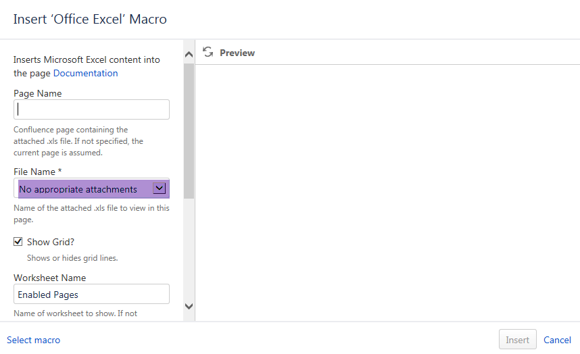This screenshot has height=354, width=580.
Task: Click the 'Worksheet Name' label
Action: [49, 278]
